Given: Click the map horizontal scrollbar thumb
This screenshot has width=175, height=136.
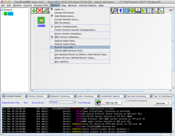Looking at the screenshot, I should pyautogui.click(x=88, y=90).
